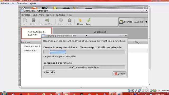Click the VirtualBox USB devices status icon
169x95 pixels.
coord(136,91)
